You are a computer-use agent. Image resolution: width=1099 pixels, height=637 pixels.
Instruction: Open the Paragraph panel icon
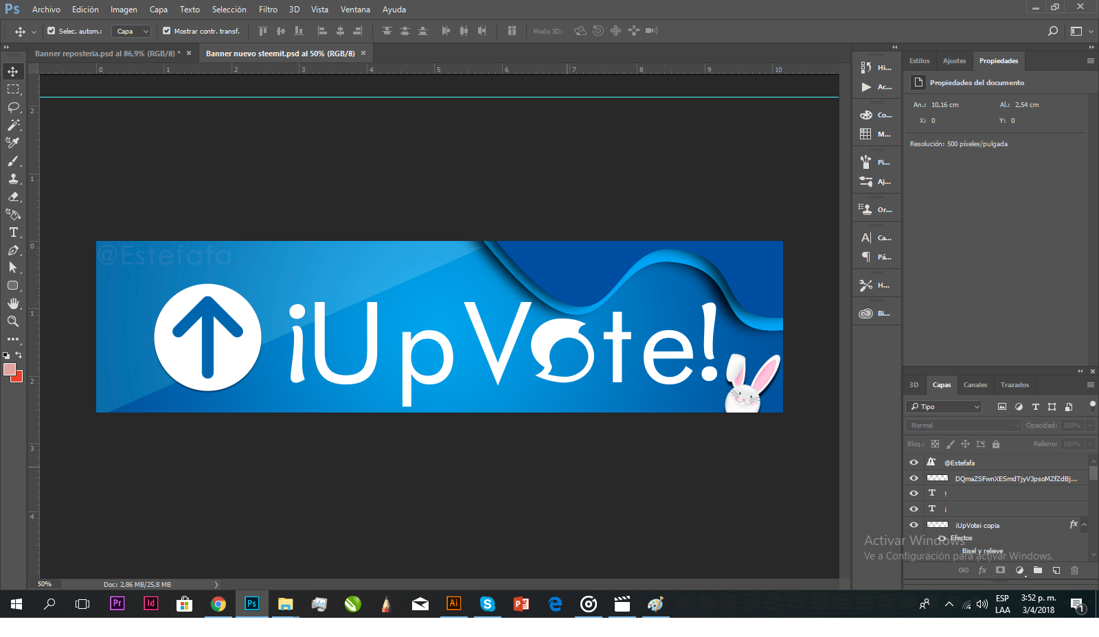(x=866, y=257)
